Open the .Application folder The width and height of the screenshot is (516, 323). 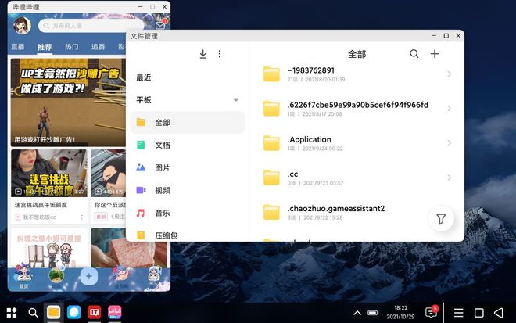[357, 143]
